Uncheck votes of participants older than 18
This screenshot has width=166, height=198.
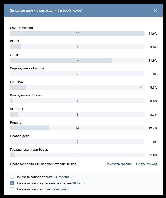coord(12,183)
